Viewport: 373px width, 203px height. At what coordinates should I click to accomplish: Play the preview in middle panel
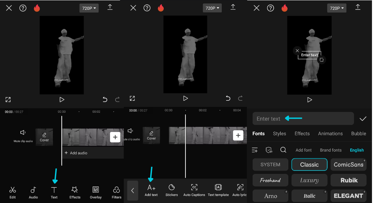185,98
